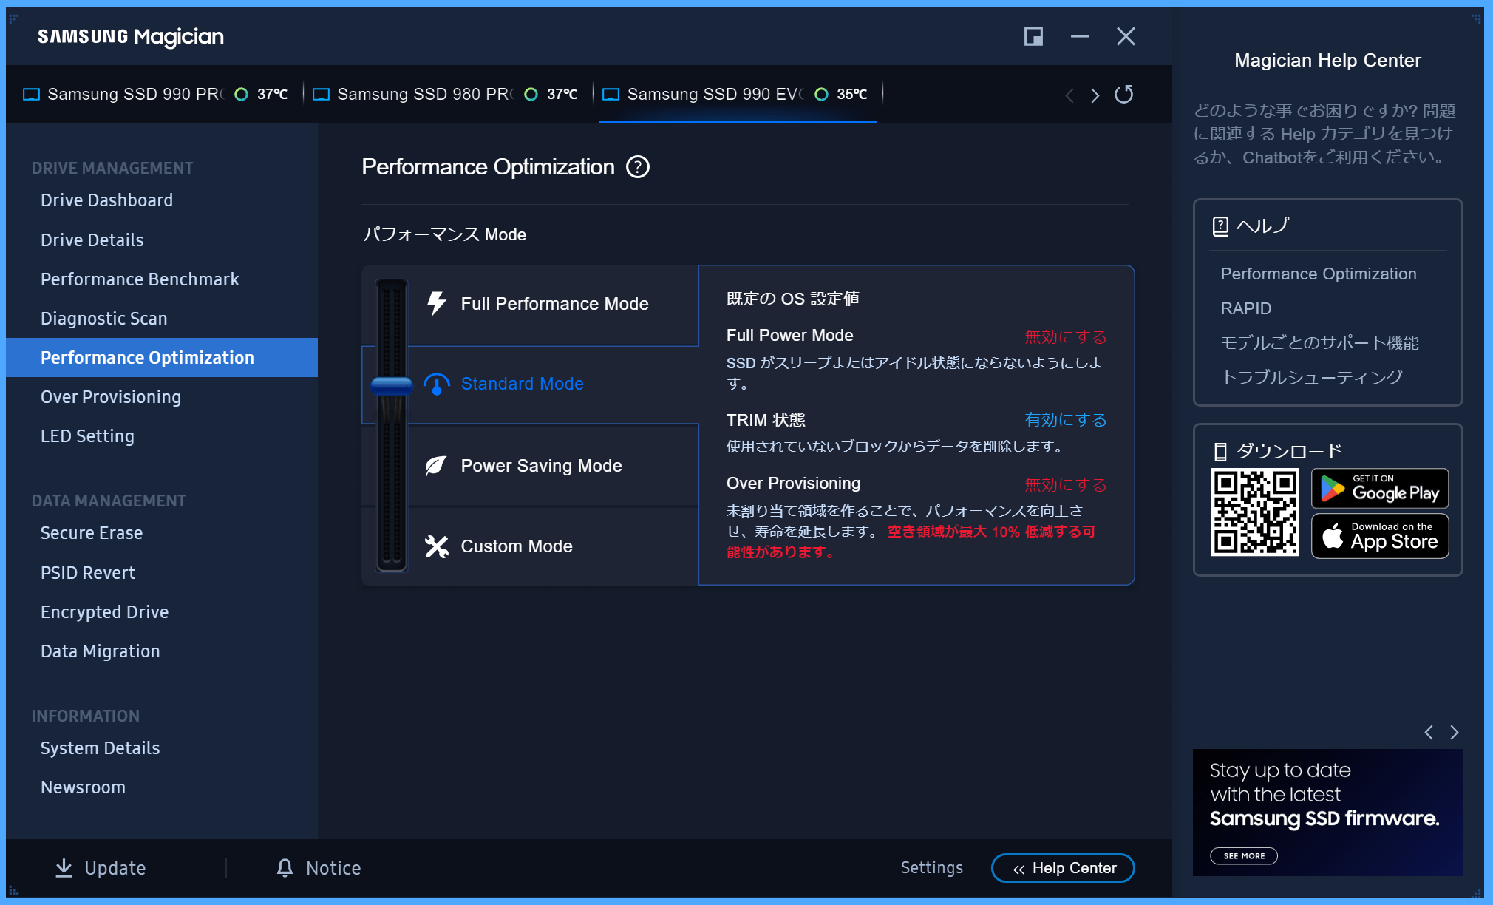Viewport: 1493px width, 905px height.
Task: Click the ヘルプ section help icon
Action: 1220,226
